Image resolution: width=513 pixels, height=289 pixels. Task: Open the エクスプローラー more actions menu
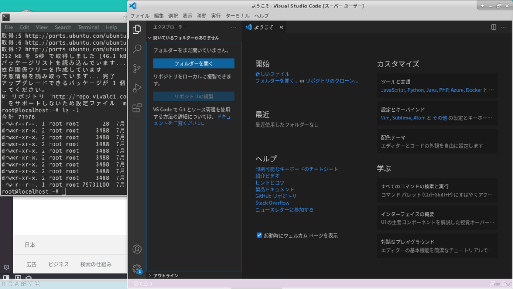pyautogui.click(x=233, y=27)
